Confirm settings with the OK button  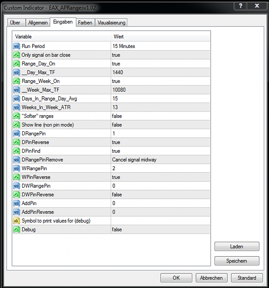[176, 278]
